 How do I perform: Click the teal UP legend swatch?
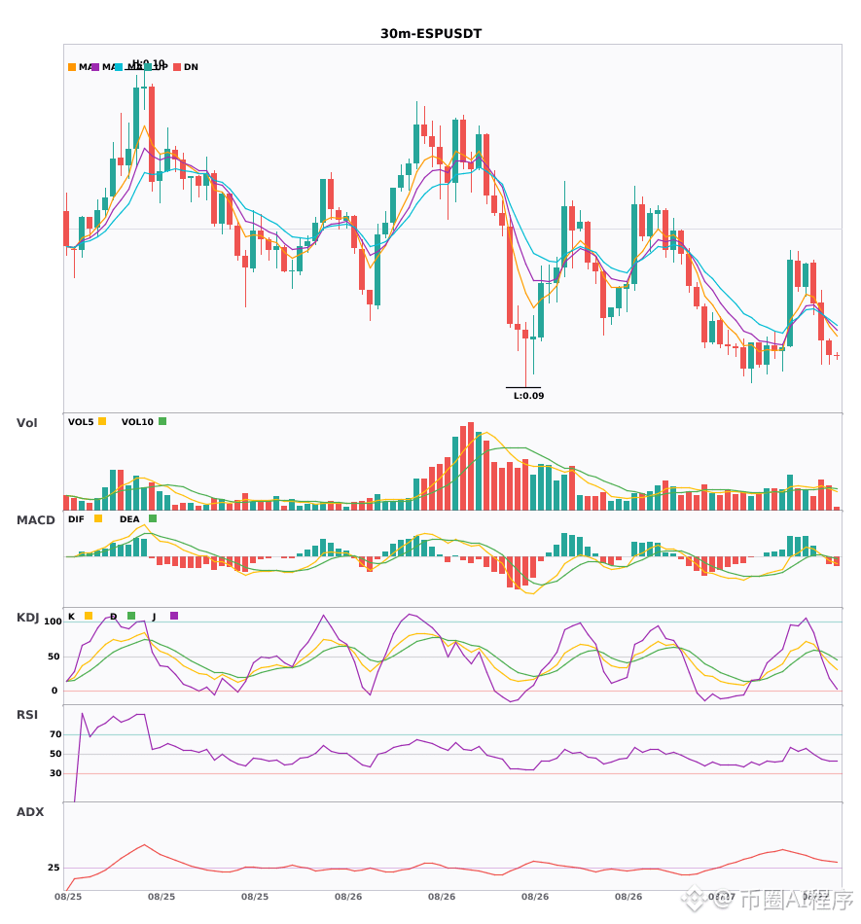tap(148, 67)
